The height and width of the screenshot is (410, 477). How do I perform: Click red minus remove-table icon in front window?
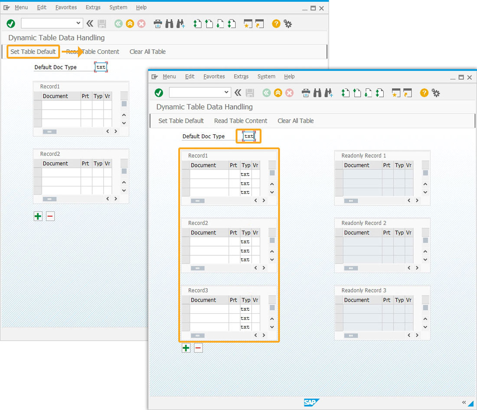point(198,348)
